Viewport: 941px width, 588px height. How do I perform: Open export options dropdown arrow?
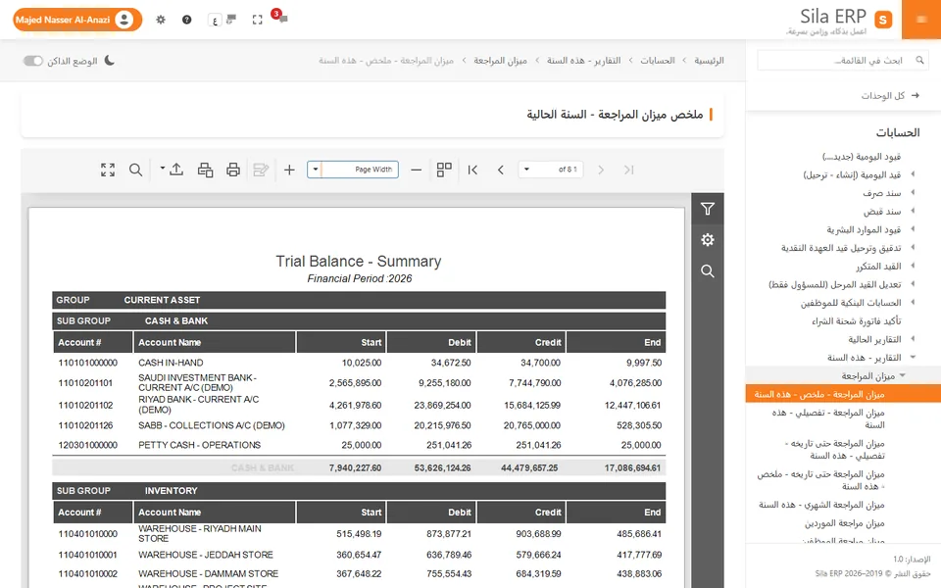tap(162, 169)
